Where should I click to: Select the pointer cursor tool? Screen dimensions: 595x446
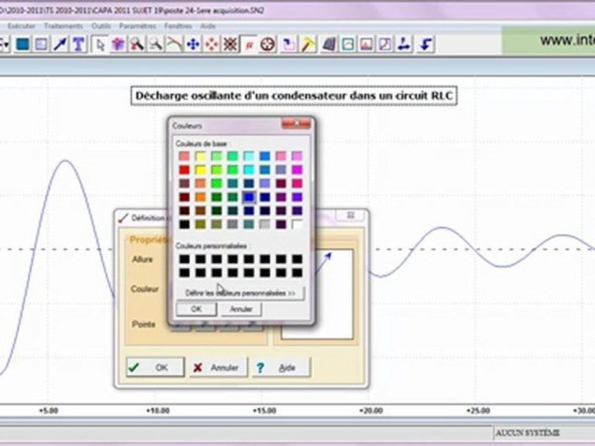pyautogui.click(x=100, y=45)
